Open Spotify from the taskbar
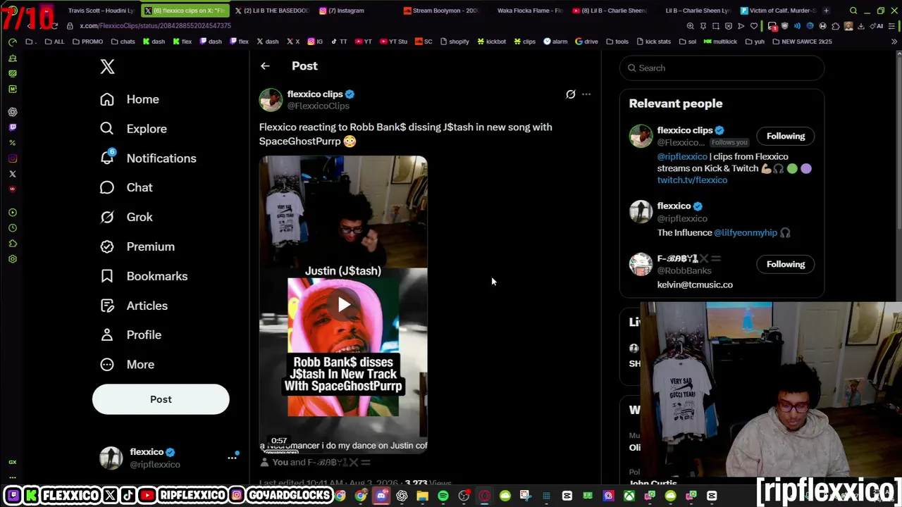Screen dimensions: 902x507 tap(443, 496)
